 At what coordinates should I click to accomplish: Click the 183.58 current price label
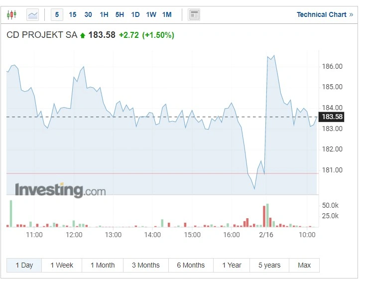[331, 117]
